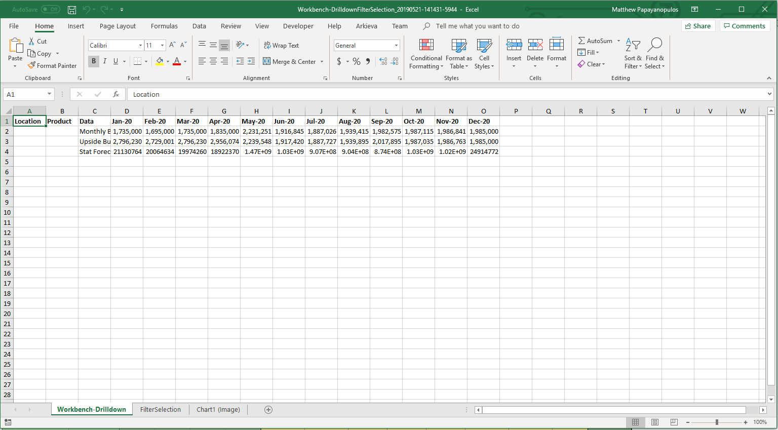
Task: Top align cell contents
Action: tap(202, 45)
